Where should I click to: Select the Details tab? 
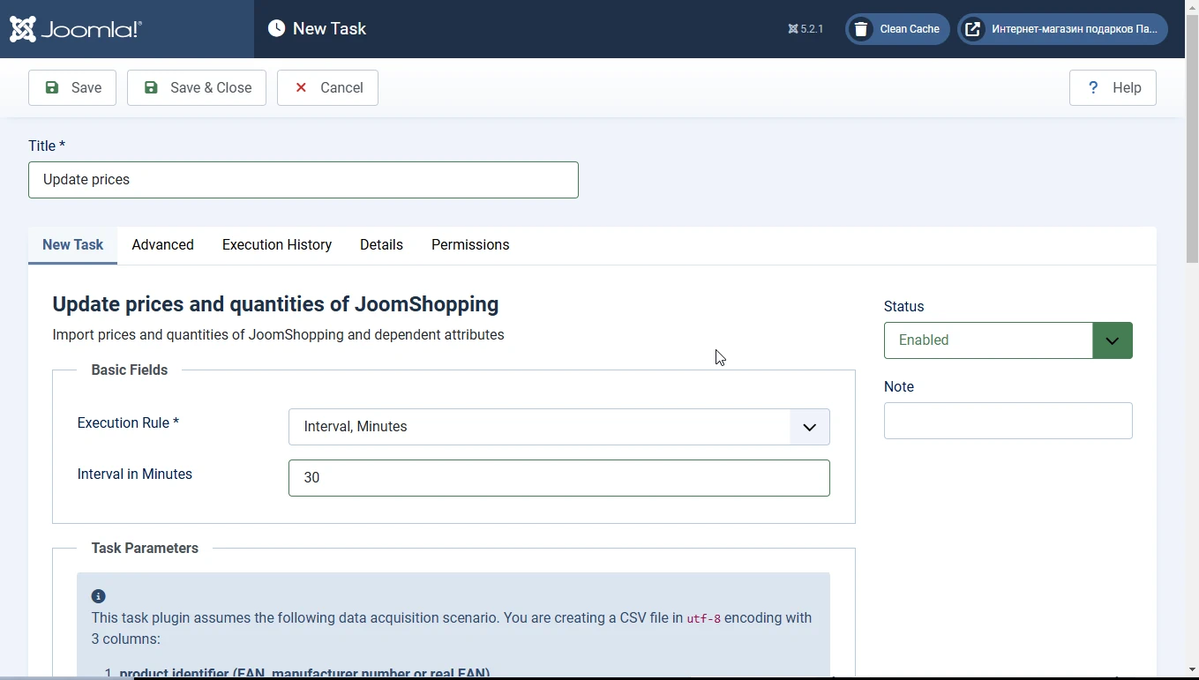point(381,245)
